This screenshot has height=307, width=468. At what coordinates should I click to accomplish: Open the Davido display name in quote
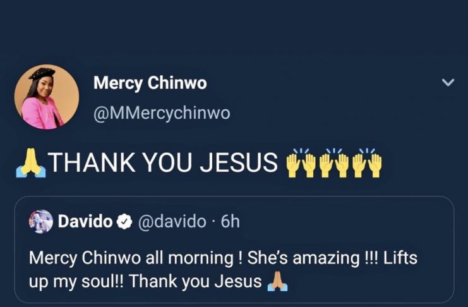(85, 222)
